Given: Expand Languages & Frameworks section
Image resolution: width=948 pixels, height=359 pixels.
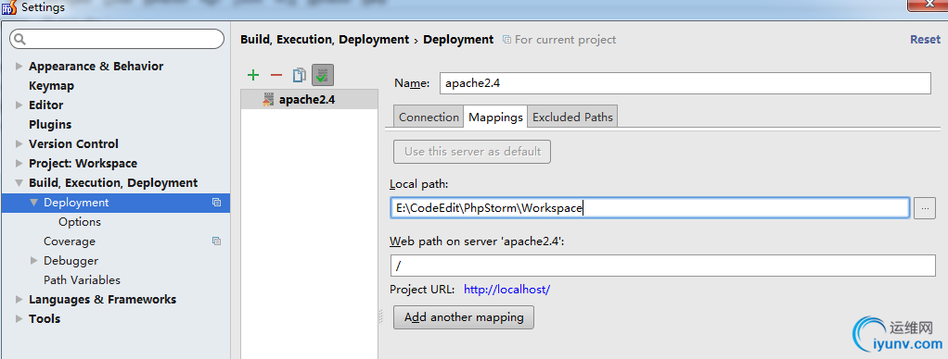Looking at the screenshot, I should [x=19, y=299].
